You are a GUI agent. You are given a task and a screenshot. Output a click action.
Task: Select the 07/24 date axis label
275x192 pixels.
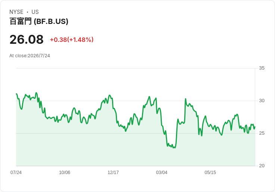(x=16, y=173)
